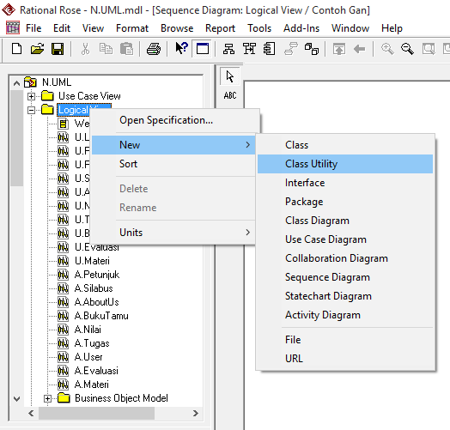Select Interface from the New submenu
This screenshot has height=430, width=450.
tap(345, 183)
